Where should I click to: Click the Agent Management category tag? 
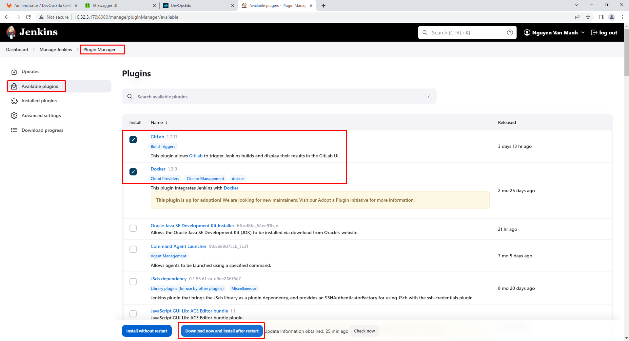tap(168, 256)
